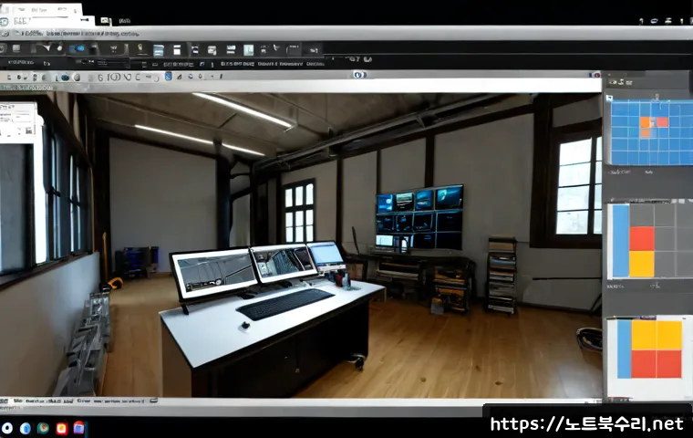The height and width of the screenshot is (438, 693).
Task: Select the red square in the middle right panel
Action: (642, 239)
